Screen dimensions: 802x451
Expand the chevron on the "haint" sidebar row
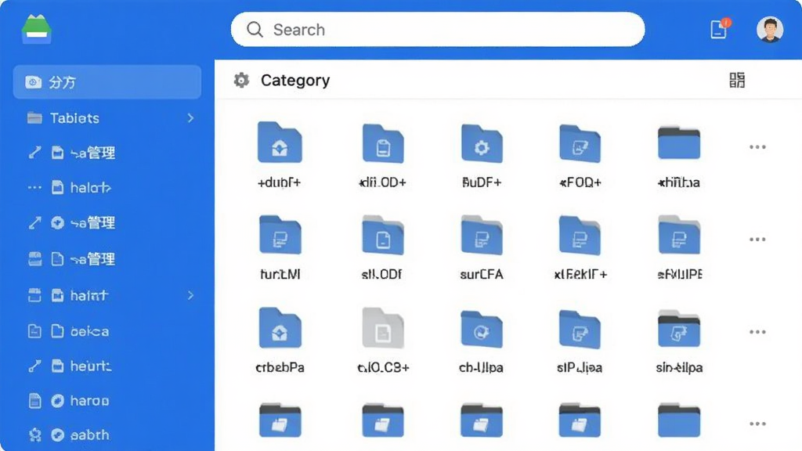(x=191, y=295)
